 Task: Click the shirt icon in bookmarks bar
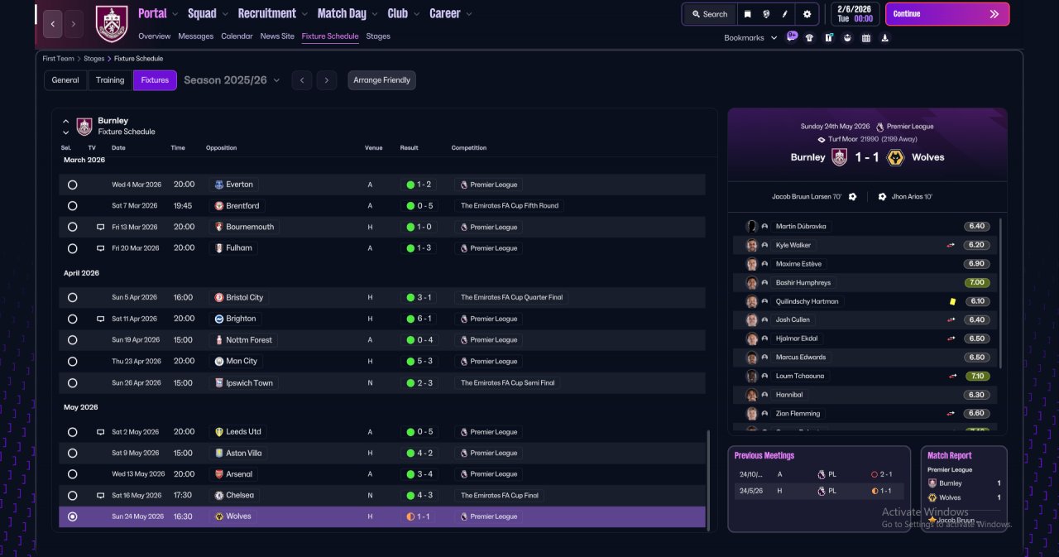tap(809, 37)
